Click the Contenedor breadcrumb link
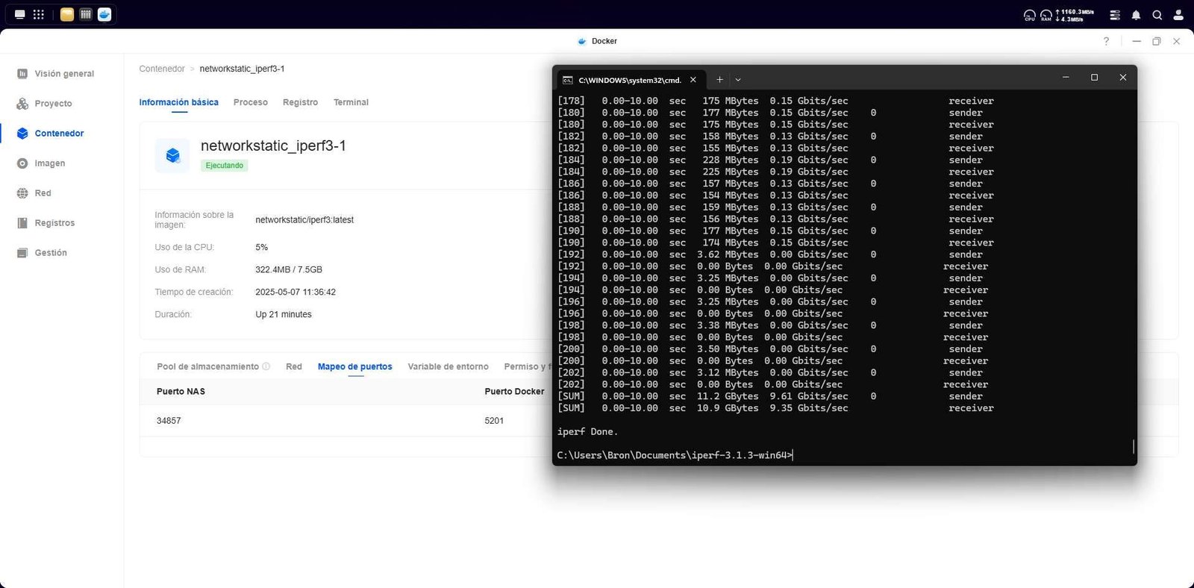Viewport: 1194px width, 588px height. click(x=162, y=69)
